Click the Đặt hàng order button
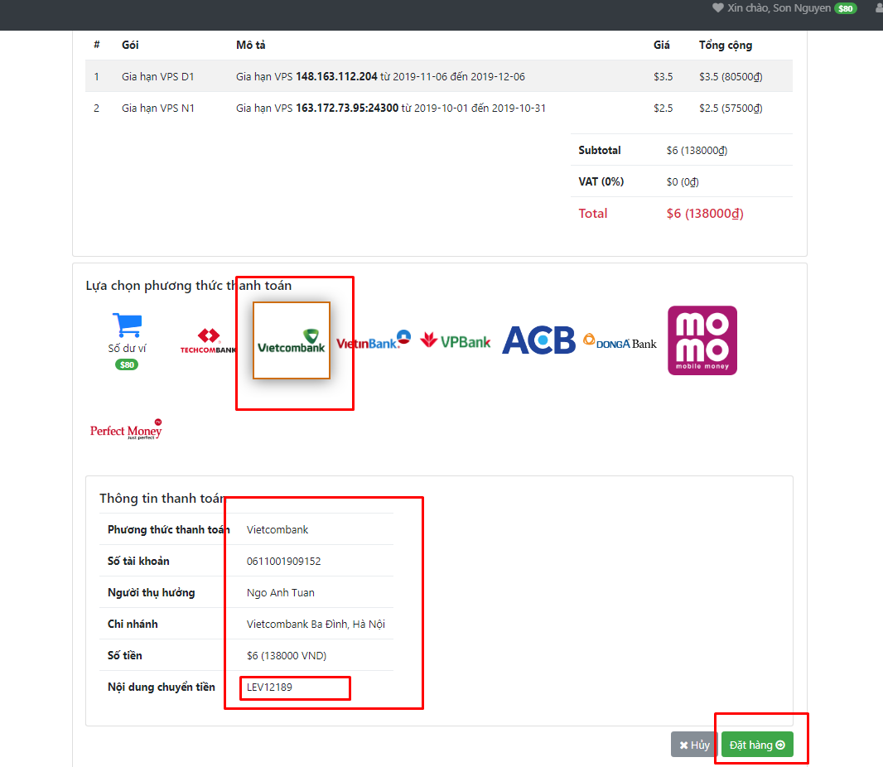This screenshot has width=883, height=767. click(756, 745)
